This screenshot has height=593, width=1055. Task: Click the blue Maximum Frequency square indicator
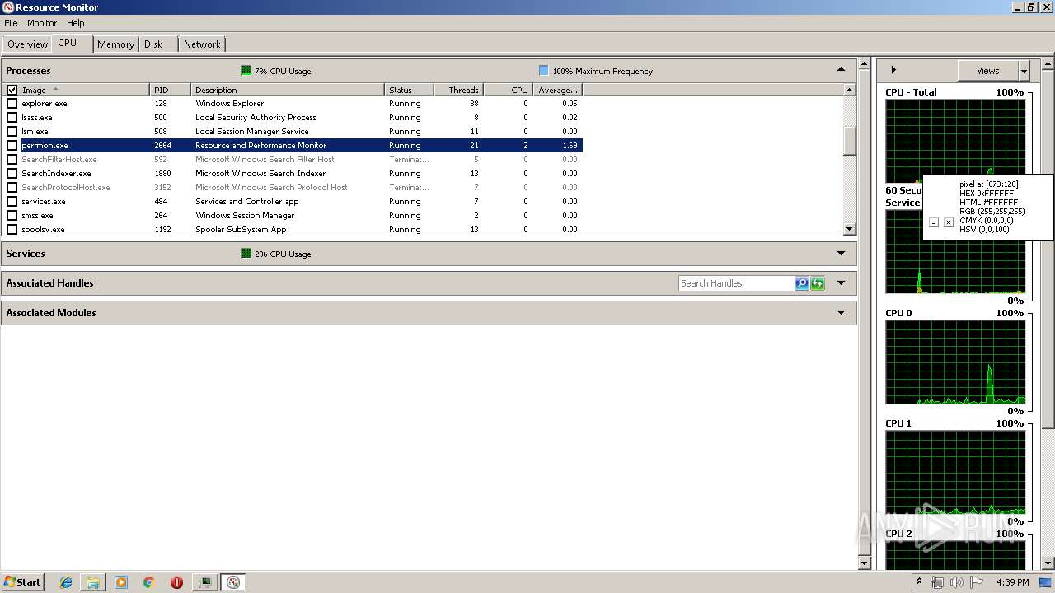tap(543, 71)
